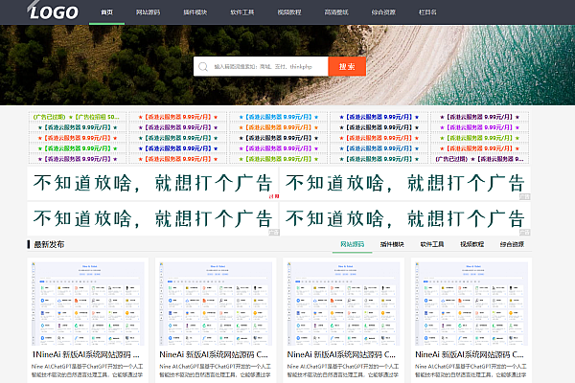Click the orange 搜索 button

[347, 66]
